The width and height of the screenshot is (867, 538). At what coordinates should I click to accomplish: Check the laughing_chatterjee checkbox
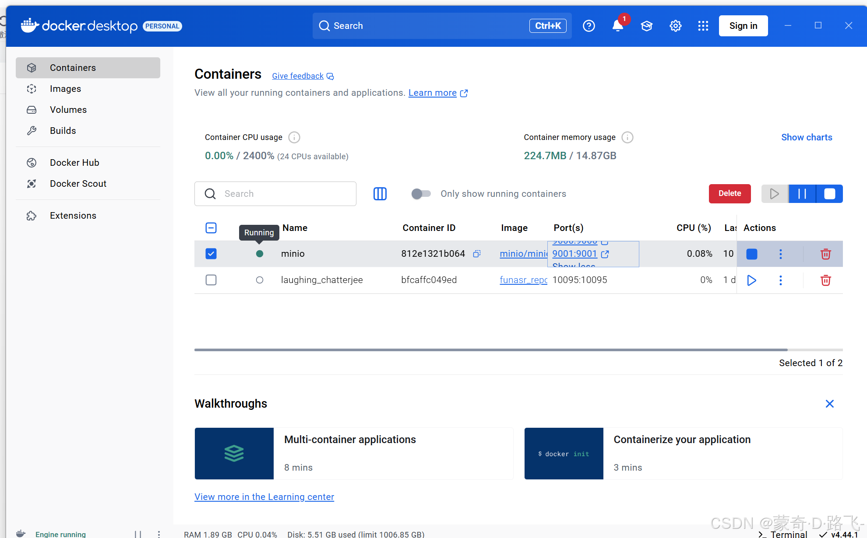tap(211, 280)
